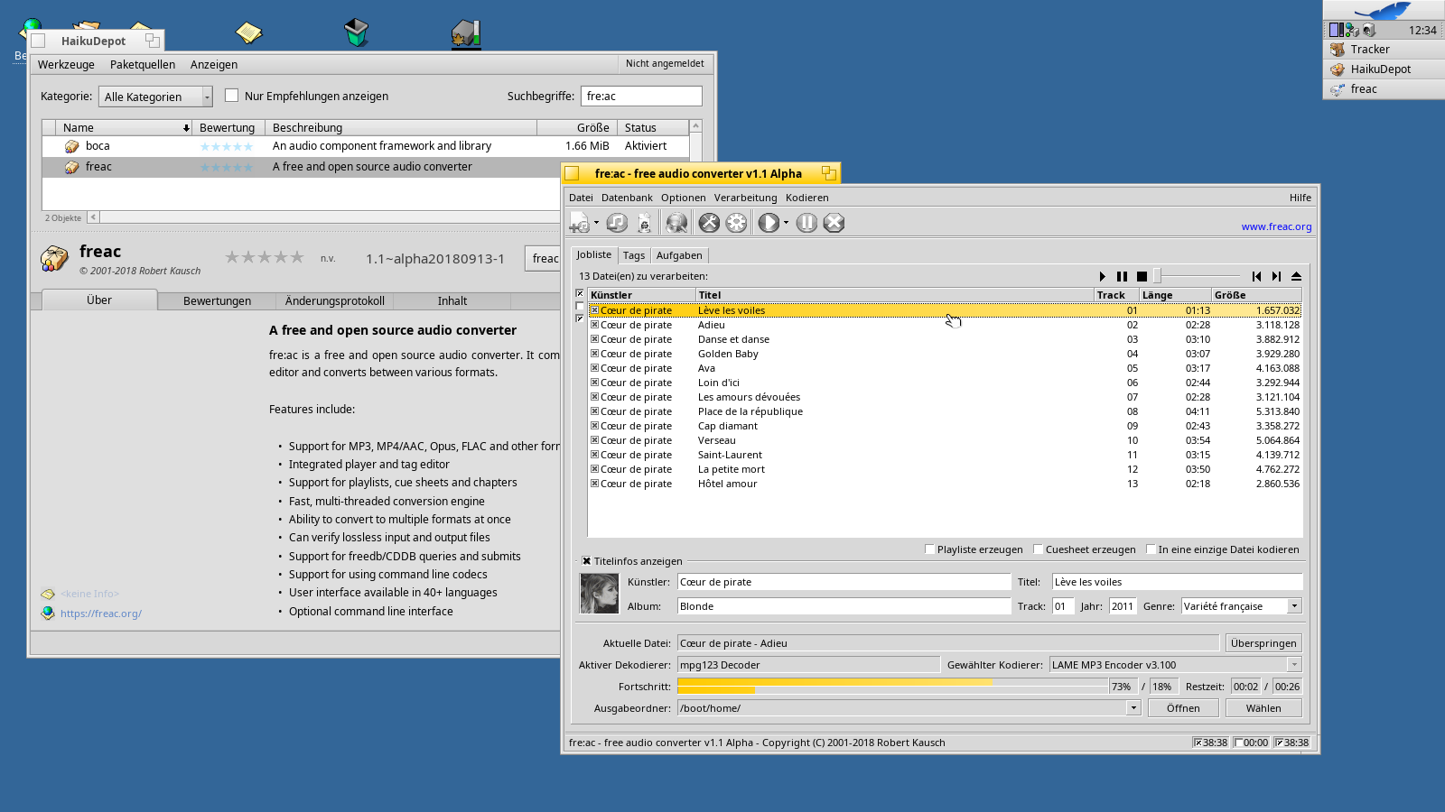This screenshot has width=1445, height=812.
Task: Expand dropdown arrow next to add files icon
Action: point(596,223)
